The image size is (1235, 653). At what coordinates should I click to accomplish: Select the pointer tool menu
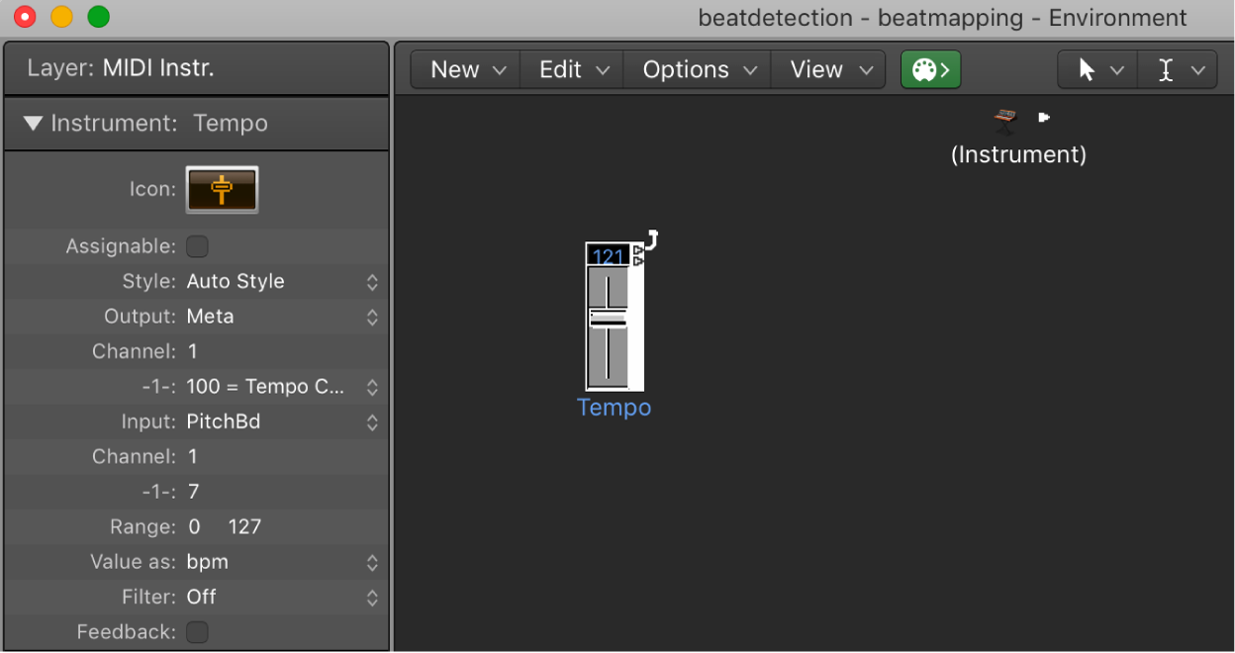[1097, 70]
